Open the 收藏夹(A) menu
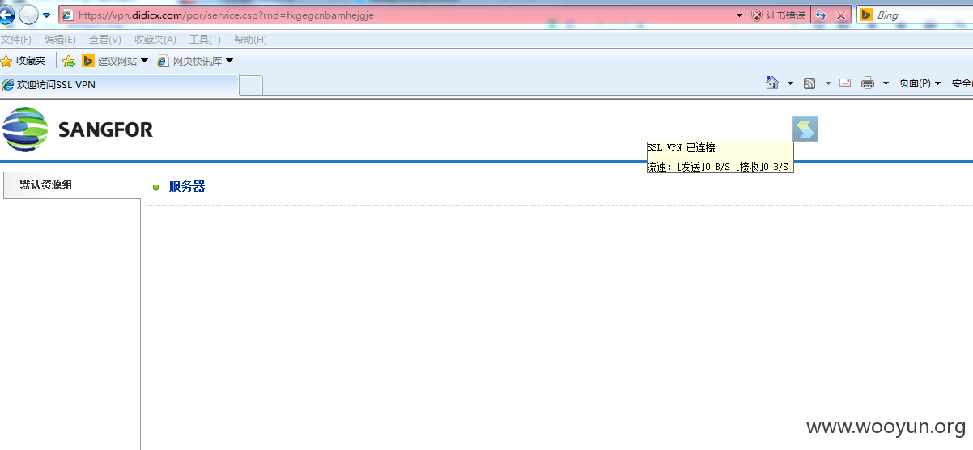The height and width of the screenshot is (450, 973). (155, 40)
